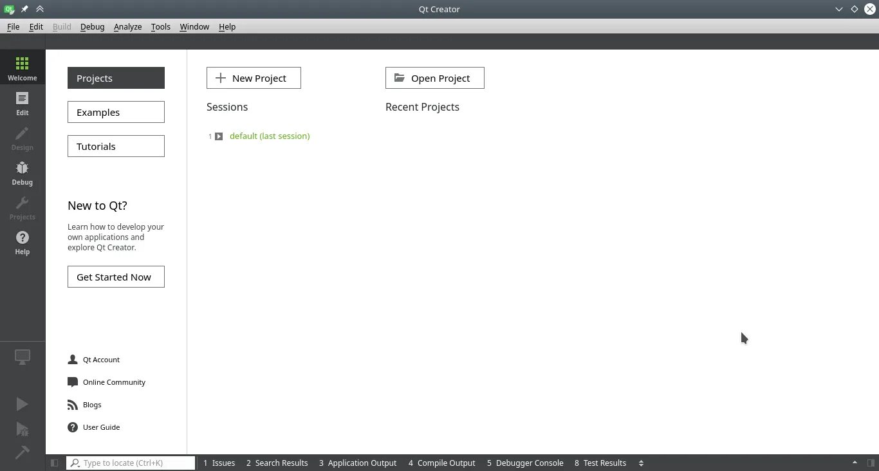Open default (last session) link
879x471 pixels.
click(x=270, y=136)
